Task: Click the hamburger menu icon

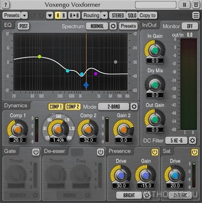Action: tap(196, 15)
